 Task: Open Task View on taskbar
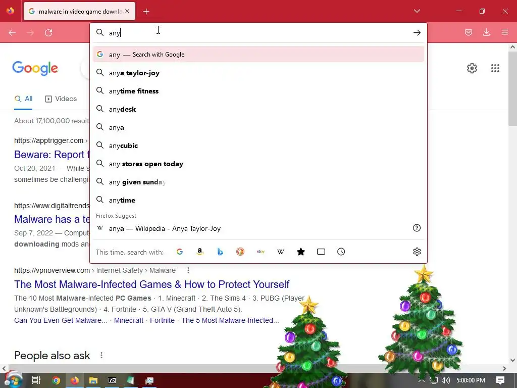[36, 380]
